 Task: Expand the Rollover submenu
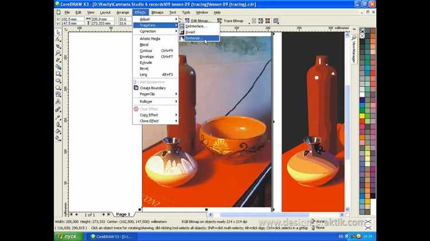(155, 101)
